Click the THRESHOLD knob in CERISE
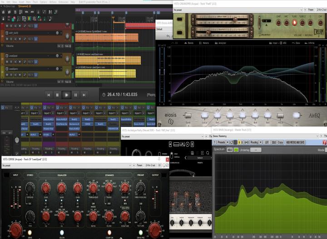The height and width of the screenshot is (239, 327). coord(93,188)
